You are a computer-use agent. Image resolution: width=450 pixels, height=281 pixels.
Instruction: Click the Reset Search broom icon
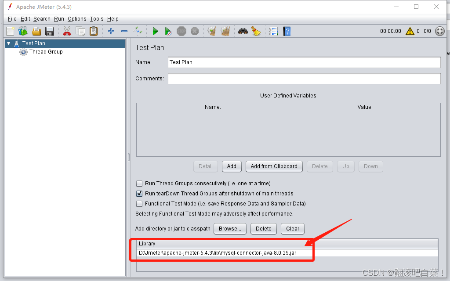pyautogui.click(x=256, y=31)
